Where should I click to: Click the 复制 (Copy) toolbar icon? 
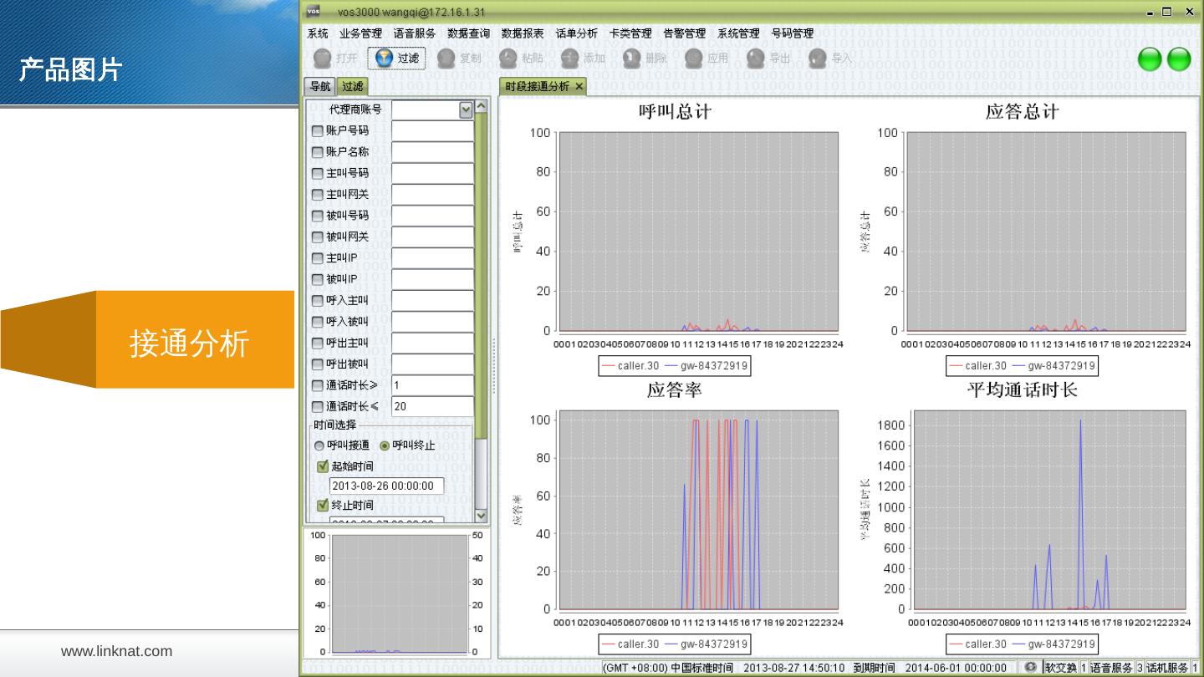click(446, 59)
